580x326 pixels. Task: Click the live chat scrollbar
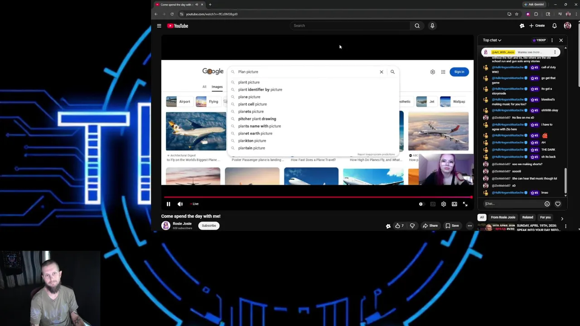tap(565, 181)
